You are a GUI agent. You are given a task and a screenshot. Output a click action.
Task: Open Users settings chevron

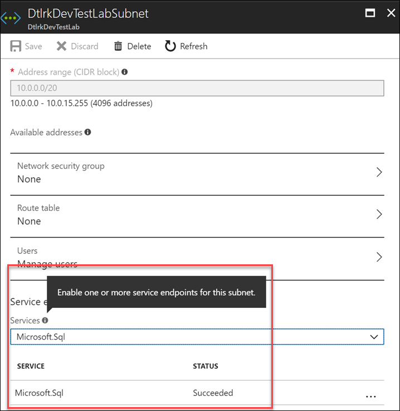pos(379,257)
